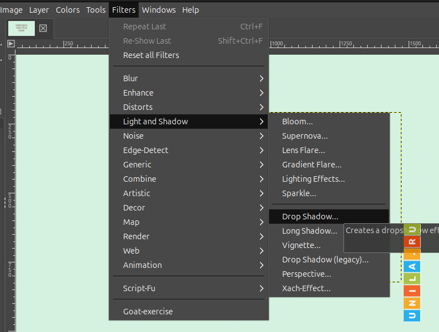This screenshot has width=439, height=332.
Task: Select the Xach-Effect filter
Action: [306, 288]
